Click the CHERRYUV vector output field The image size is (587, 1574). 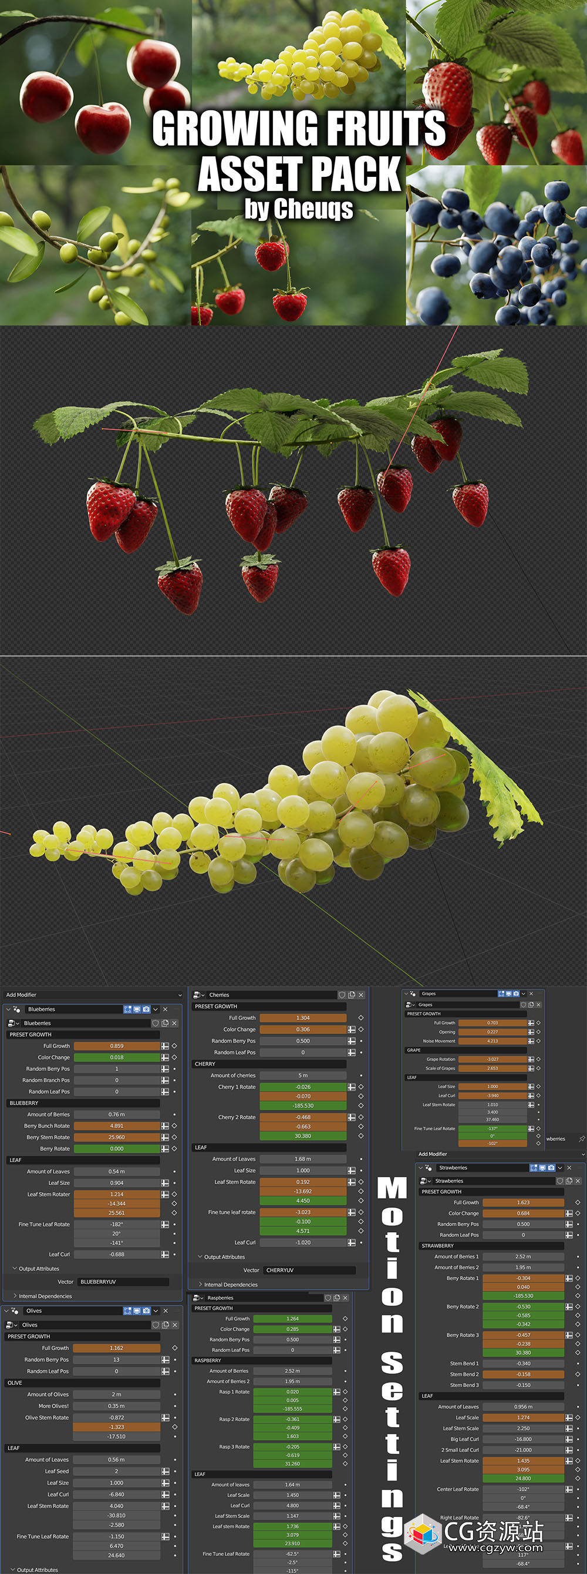[309, 1270]
